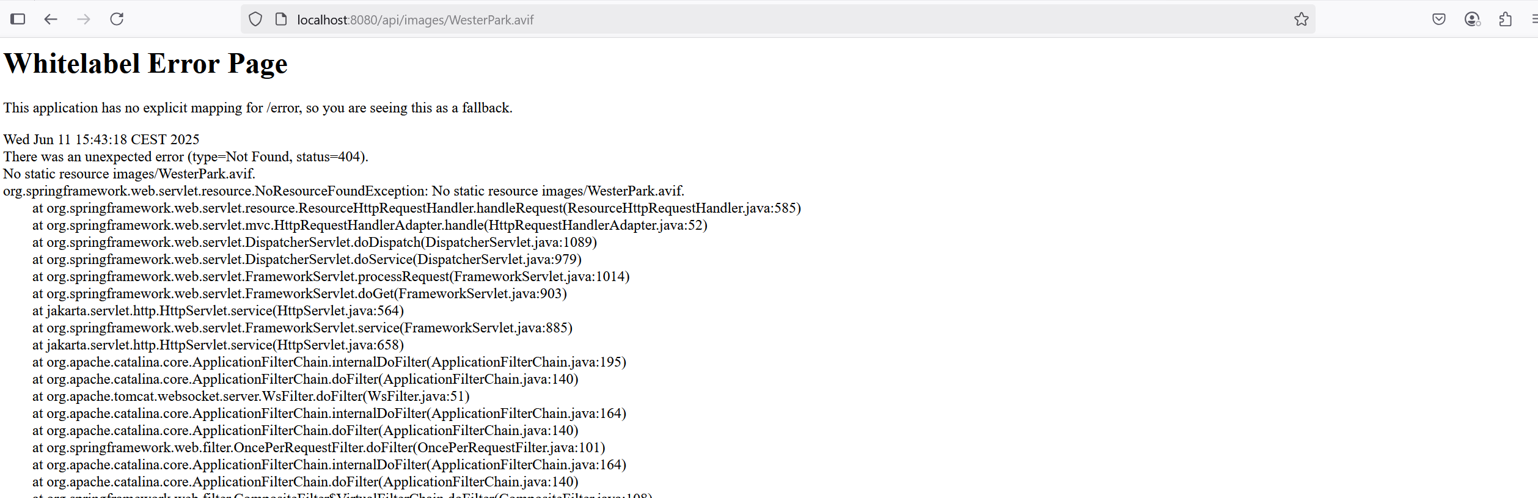The width and height of the screenshot is (1538, 498).
Task: Click stack line OncePerRequestFilter.java:101
Action: 319,447
